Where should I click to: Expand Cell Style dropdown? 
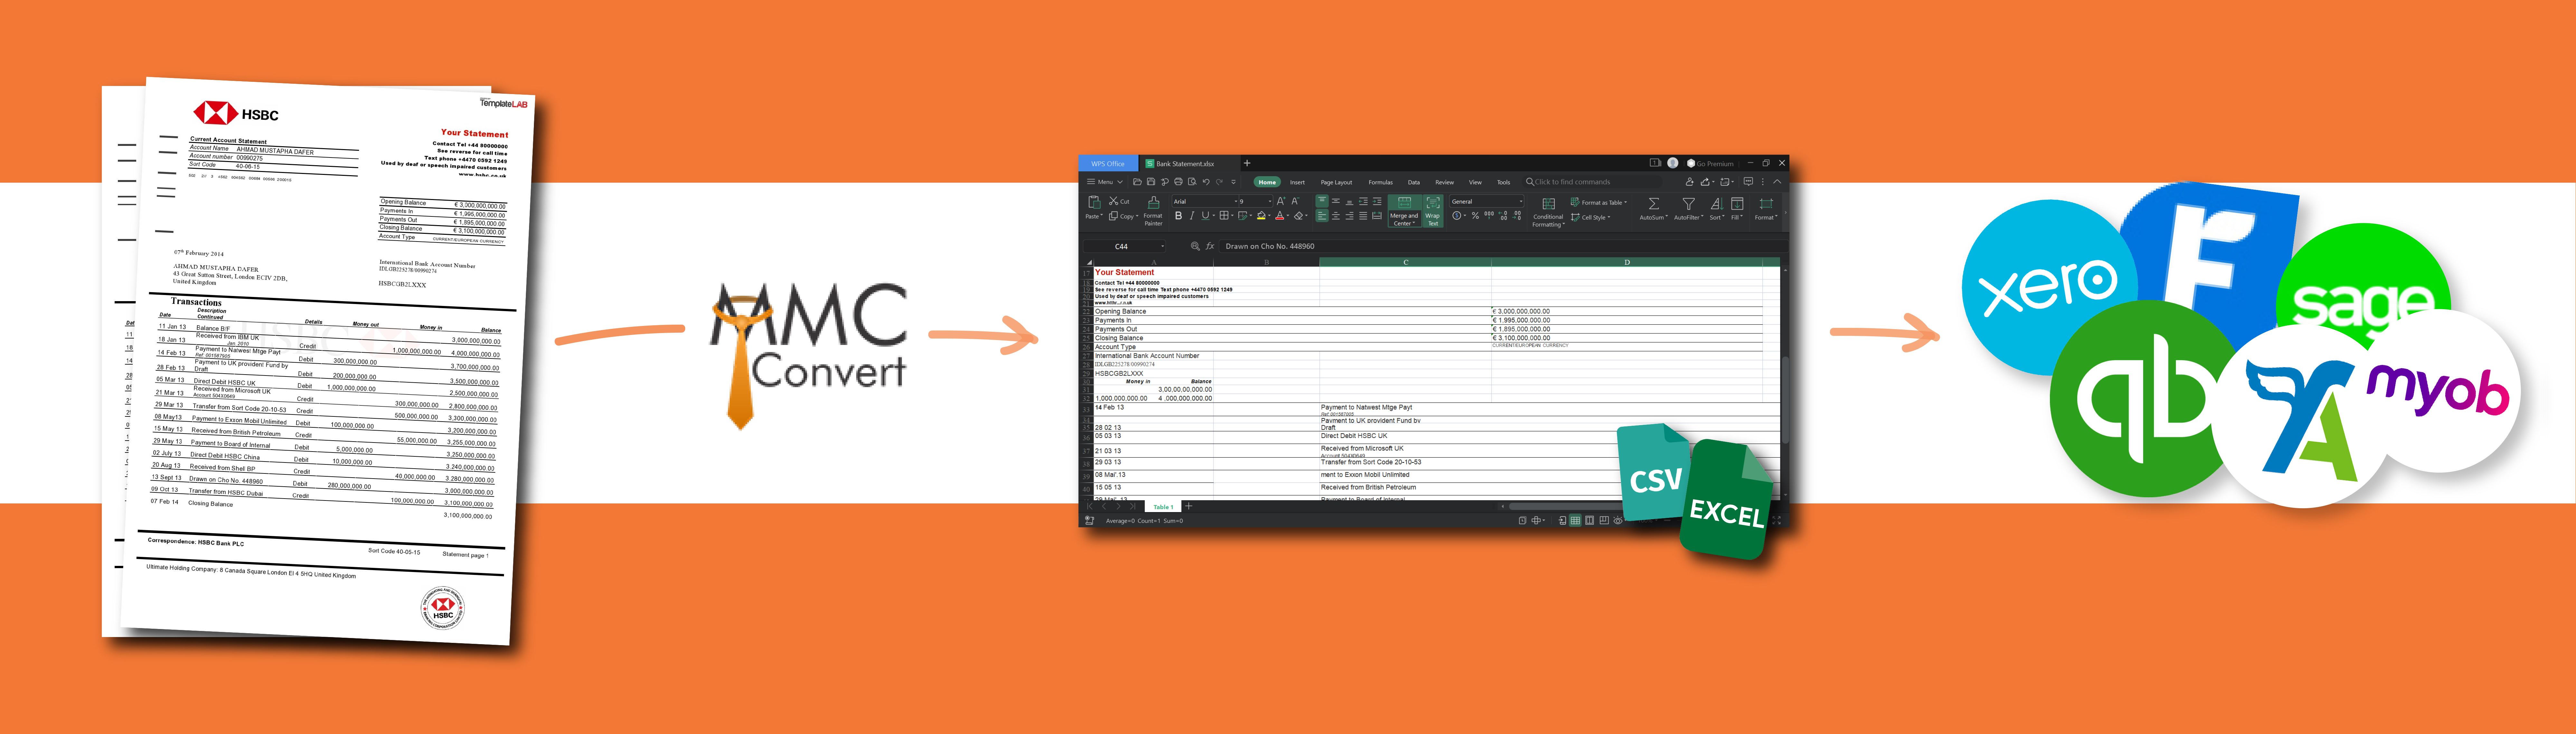click(1609, 217)
